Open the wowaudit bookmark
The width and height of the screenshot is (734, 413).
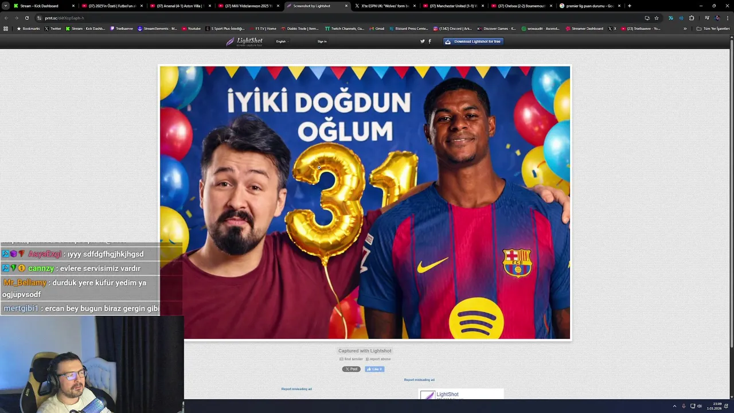coord(540,28)
